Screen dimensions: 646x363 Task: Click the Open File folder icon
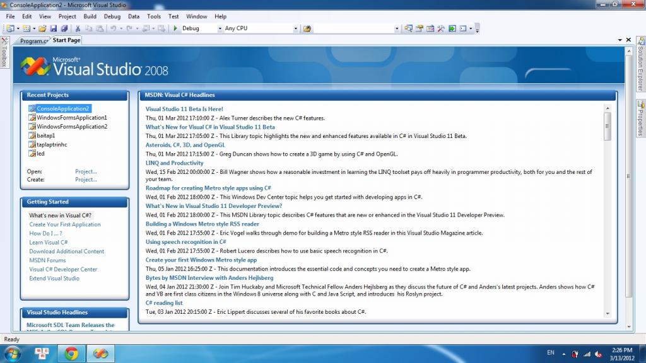(x=42, y=28)
